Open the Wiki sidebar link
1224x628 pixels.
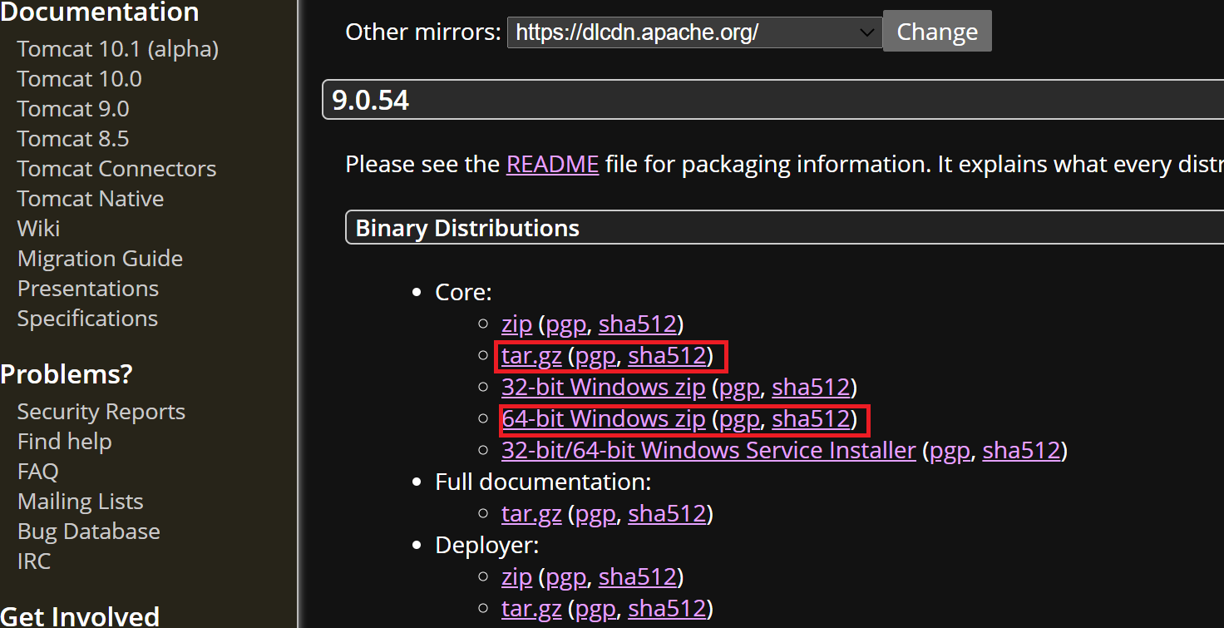coord(38,229)
